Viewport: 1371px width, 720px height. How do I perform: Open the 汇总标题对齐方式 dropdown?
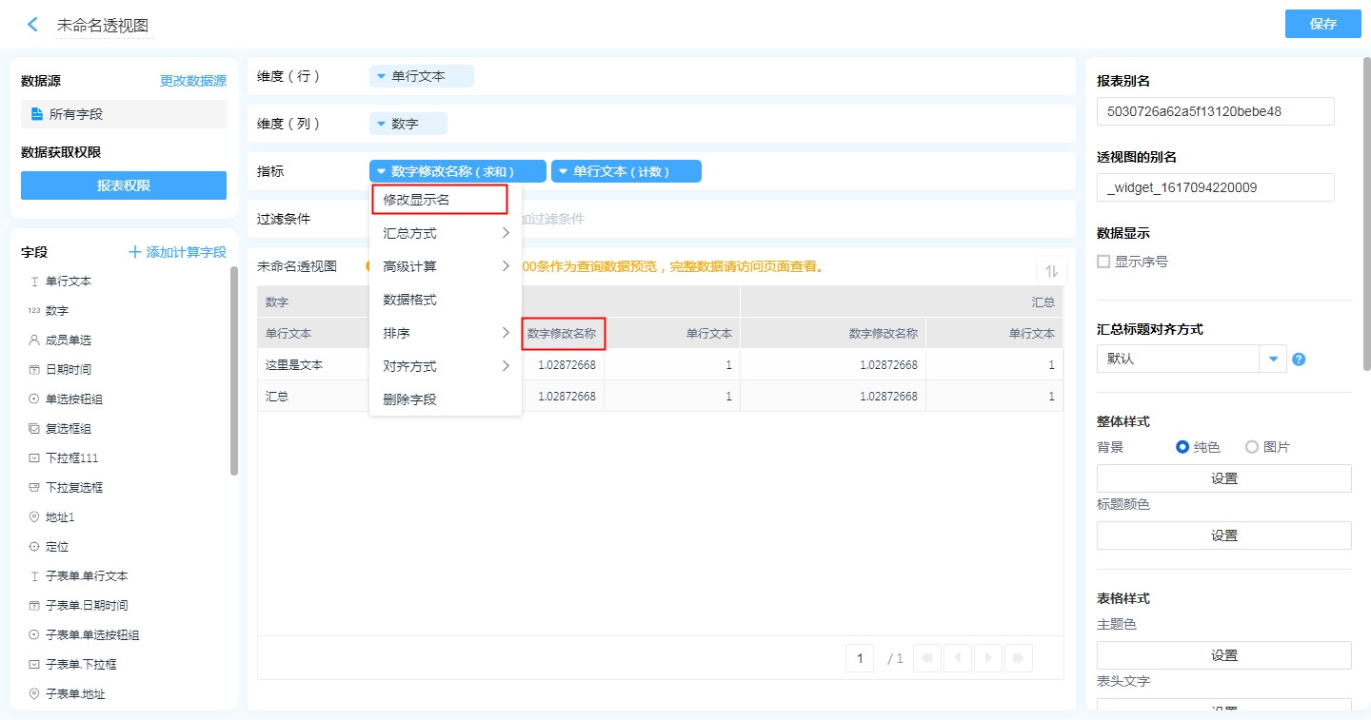pos(1273,359)
